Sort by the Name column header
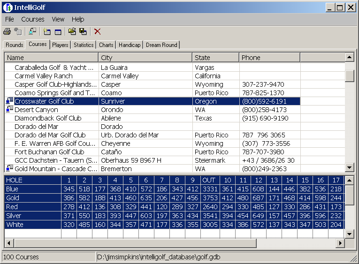This screenshot has height=264, width=359. (x=52, y=57)
